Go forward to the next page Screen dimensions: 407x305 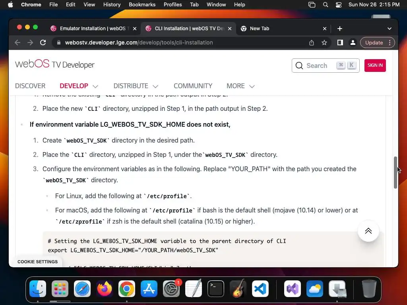coord(30,42)
